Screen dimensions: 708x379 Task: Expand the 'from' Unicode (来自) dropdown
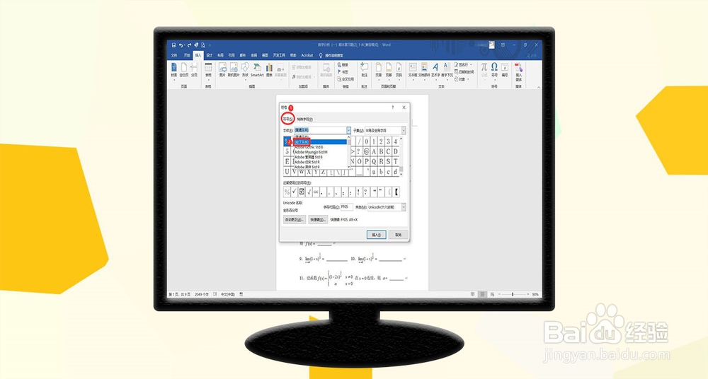(x=404, y=207)
